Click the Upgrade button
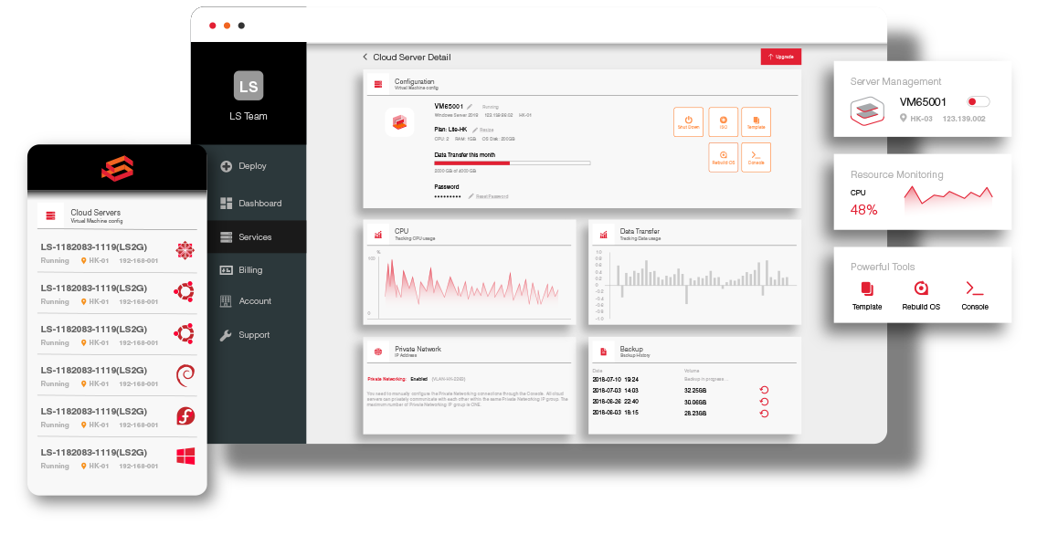 781,56
